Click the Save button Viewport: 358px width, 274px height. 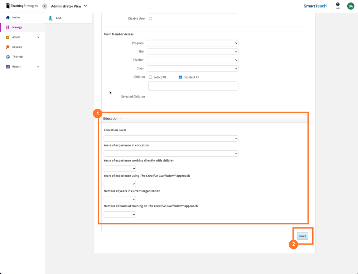(x=303, y=236)
